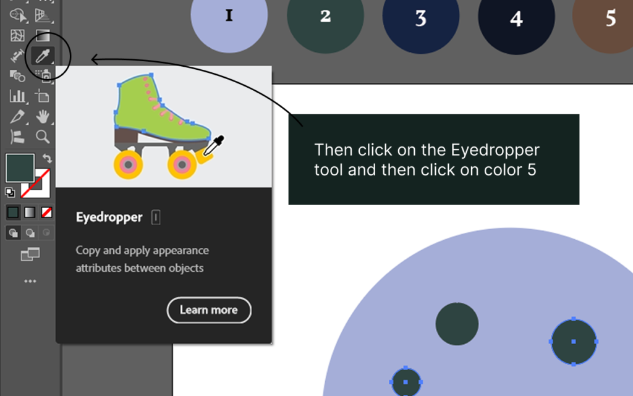Image resolution: width=633 pixels, height=396 pixels.
Task: Click brown color circle number 5
Action: (603, 18)
